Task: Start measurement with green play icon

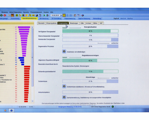Action: (x=44, y=15)
